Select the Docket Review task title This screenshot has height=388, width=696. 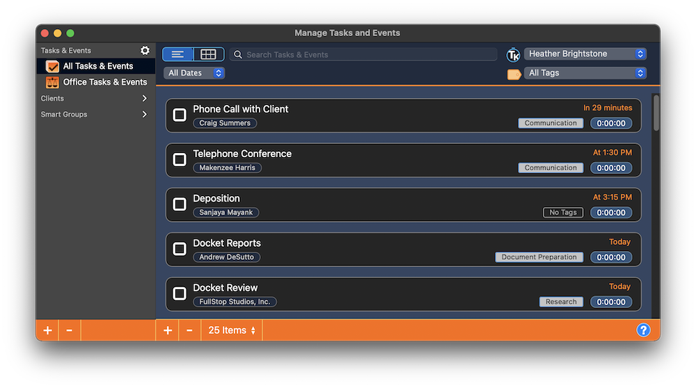coord(225,288)
